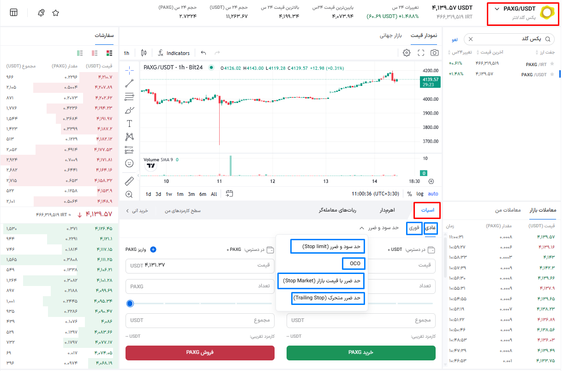Switch to the اهرم‌دار tab
The height and width of the screenshot is (371, 563).
click(x=387, y=210)
